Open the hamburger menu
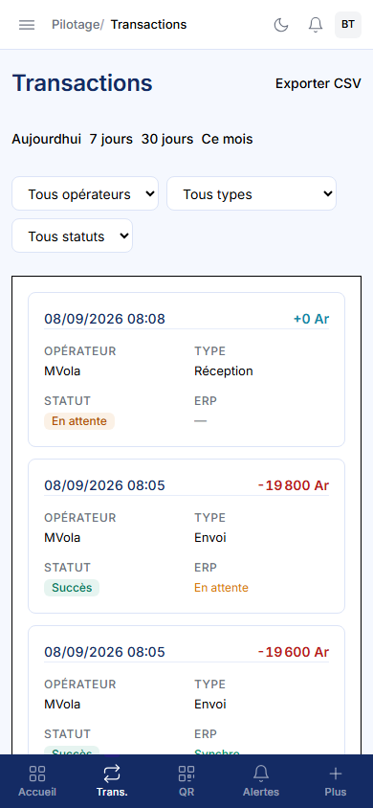This screenshot has width=373, height=808. (27, 25)
